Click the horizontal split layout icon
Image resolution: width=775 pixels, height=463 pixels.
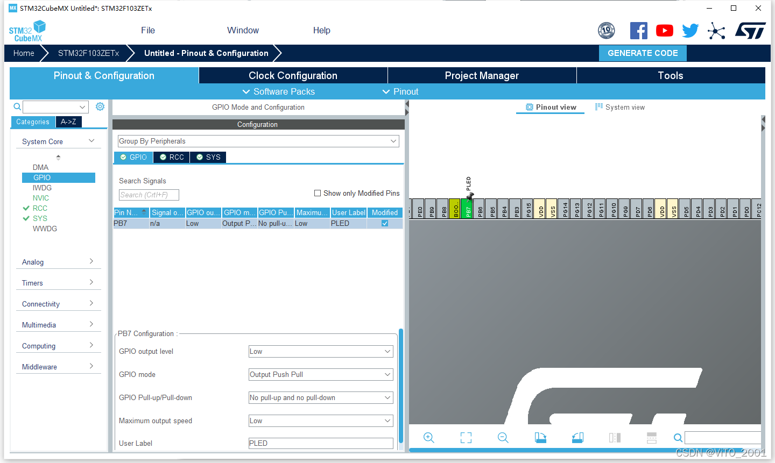coord(652,438)
